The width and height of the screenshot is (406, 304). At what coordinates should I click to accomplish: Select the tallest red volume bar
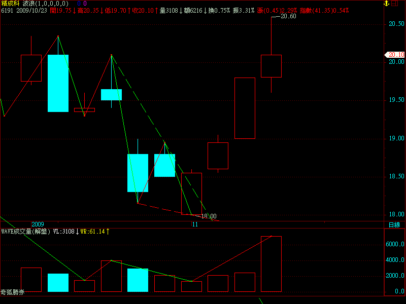point(271,264)
